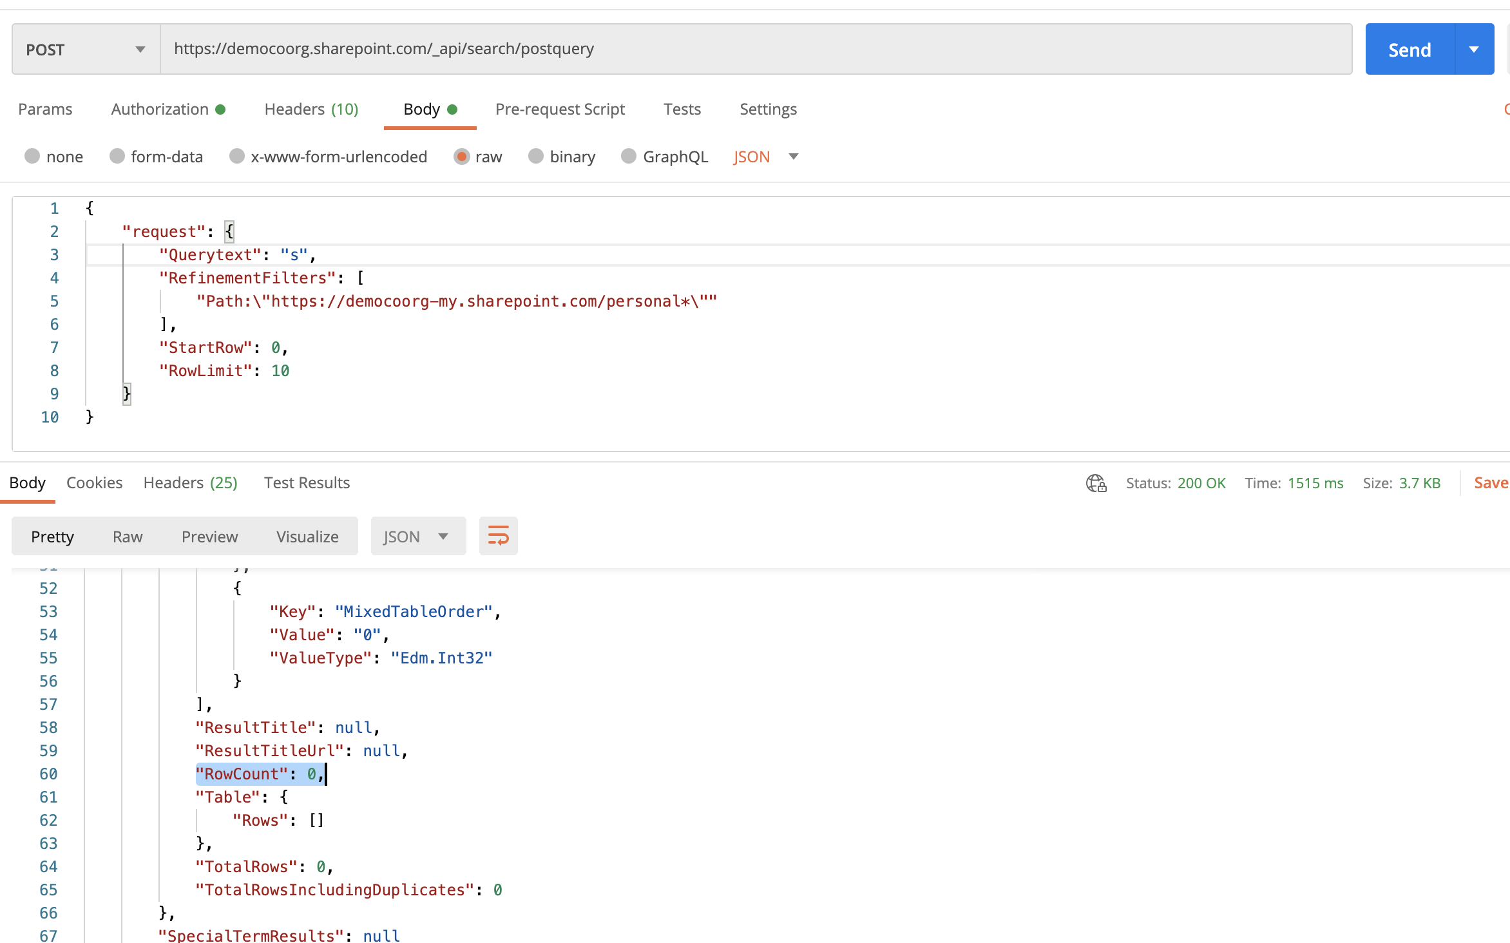Switch to the response Cookies tab
This screenshot has height=943, width=1510.
[94, 482]
